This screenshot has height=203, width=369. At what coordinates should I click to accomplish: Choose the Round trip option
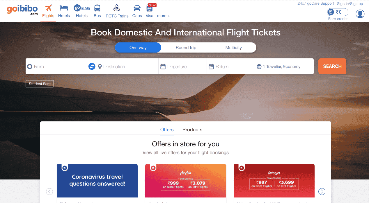(x=186, y=48)
